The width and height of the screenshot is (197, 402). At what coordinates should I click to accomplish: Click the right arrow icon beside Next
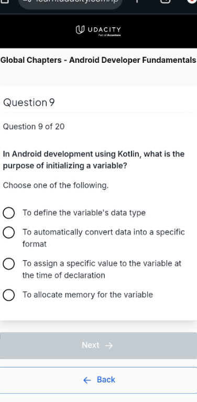(109, 345)
